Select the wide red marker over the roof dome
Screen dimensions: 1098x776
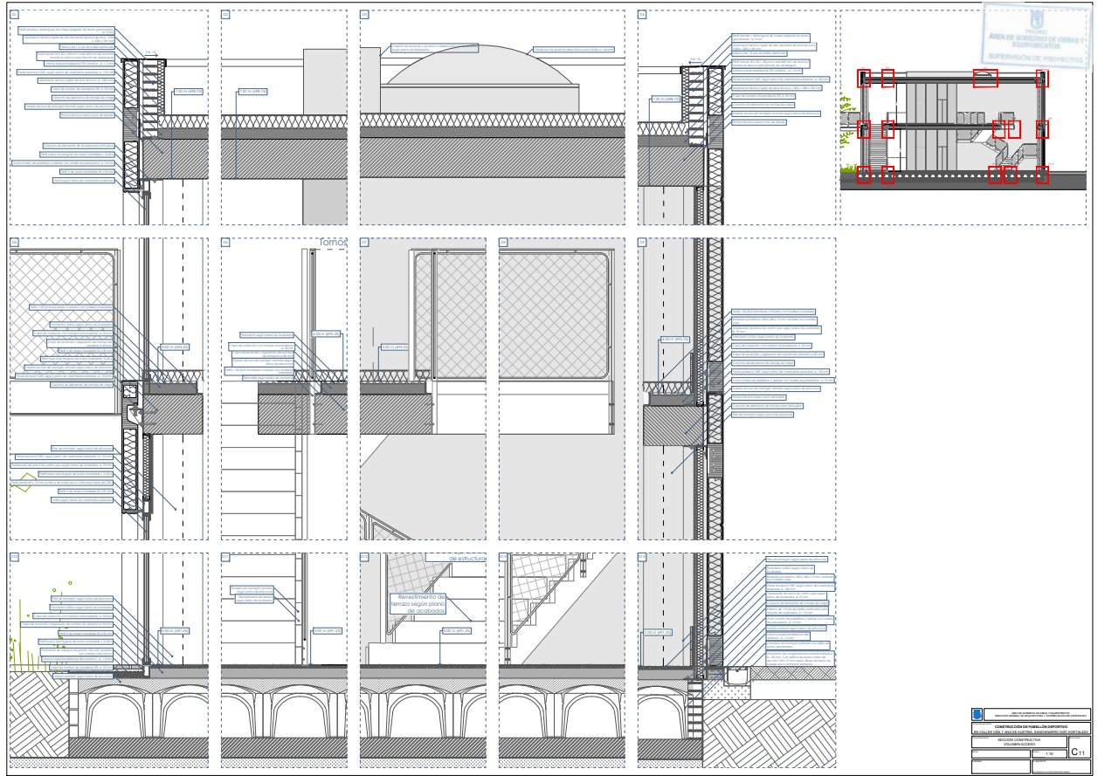(985, 78)
